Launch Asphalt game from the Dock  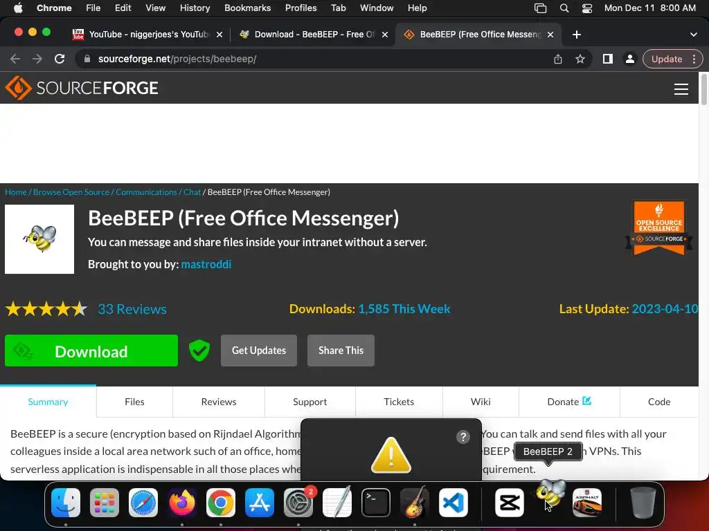(x=587, y=502)
